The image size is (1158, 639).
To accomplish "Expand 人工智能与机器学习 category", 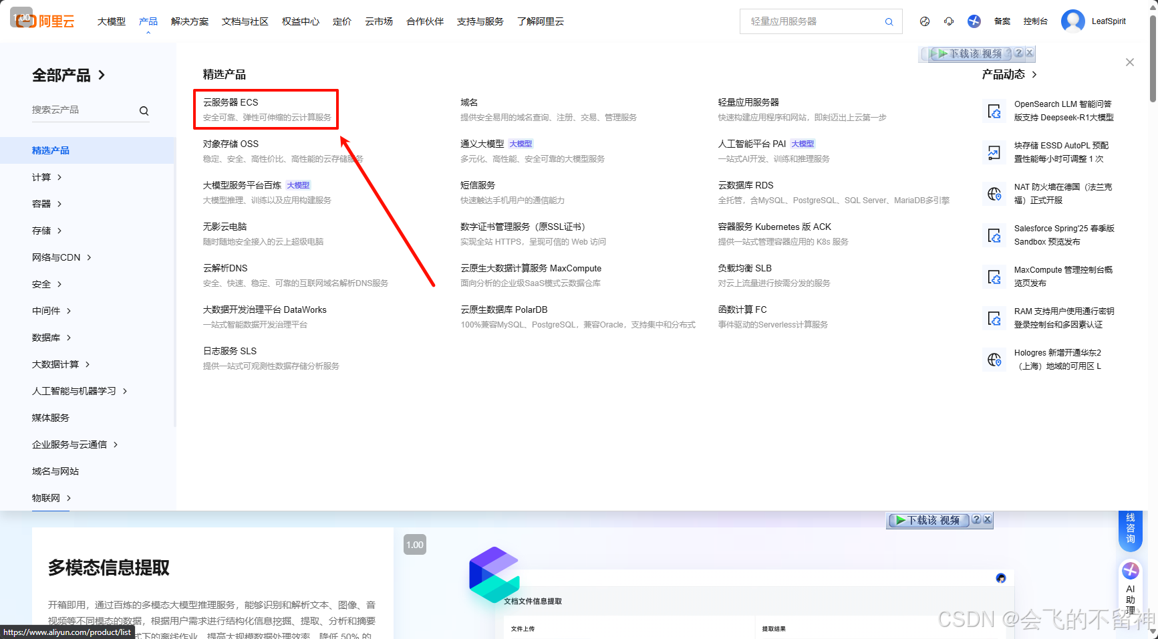I will tap(80, 391).
